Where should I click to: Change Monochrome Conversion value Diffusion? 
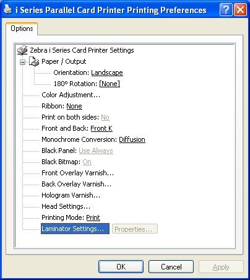coord(132,139)
